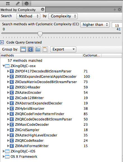This screenshot has width=123, height=162.
Task: Toggle group by project icon
Action: (23, 49)
